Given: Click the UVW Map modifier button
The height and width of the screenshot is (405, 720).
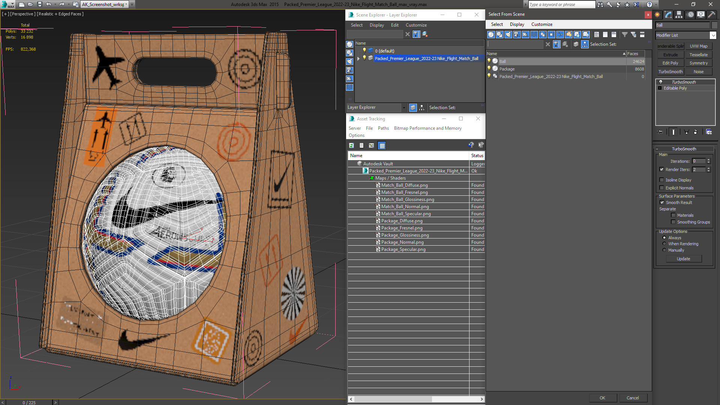Looking at the screenshot, I should pyautogui.click(x=699, y=46).
